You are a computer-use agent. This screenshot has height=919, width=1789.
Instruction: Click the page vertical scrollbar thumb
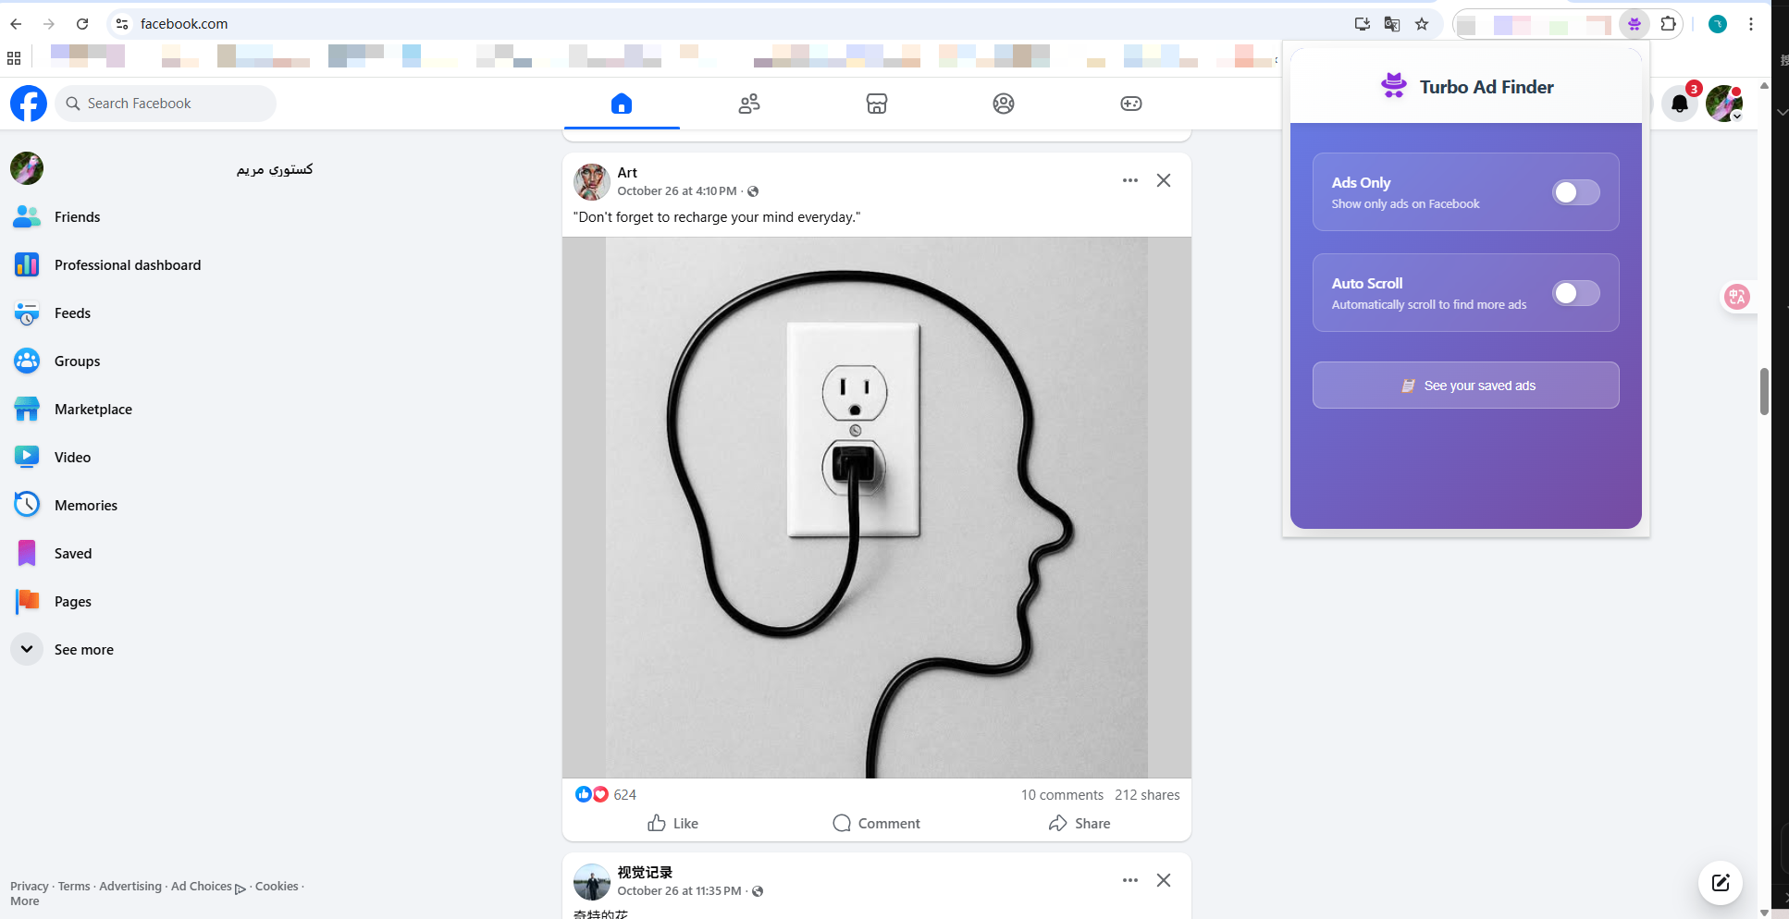tap(1763, 392)
